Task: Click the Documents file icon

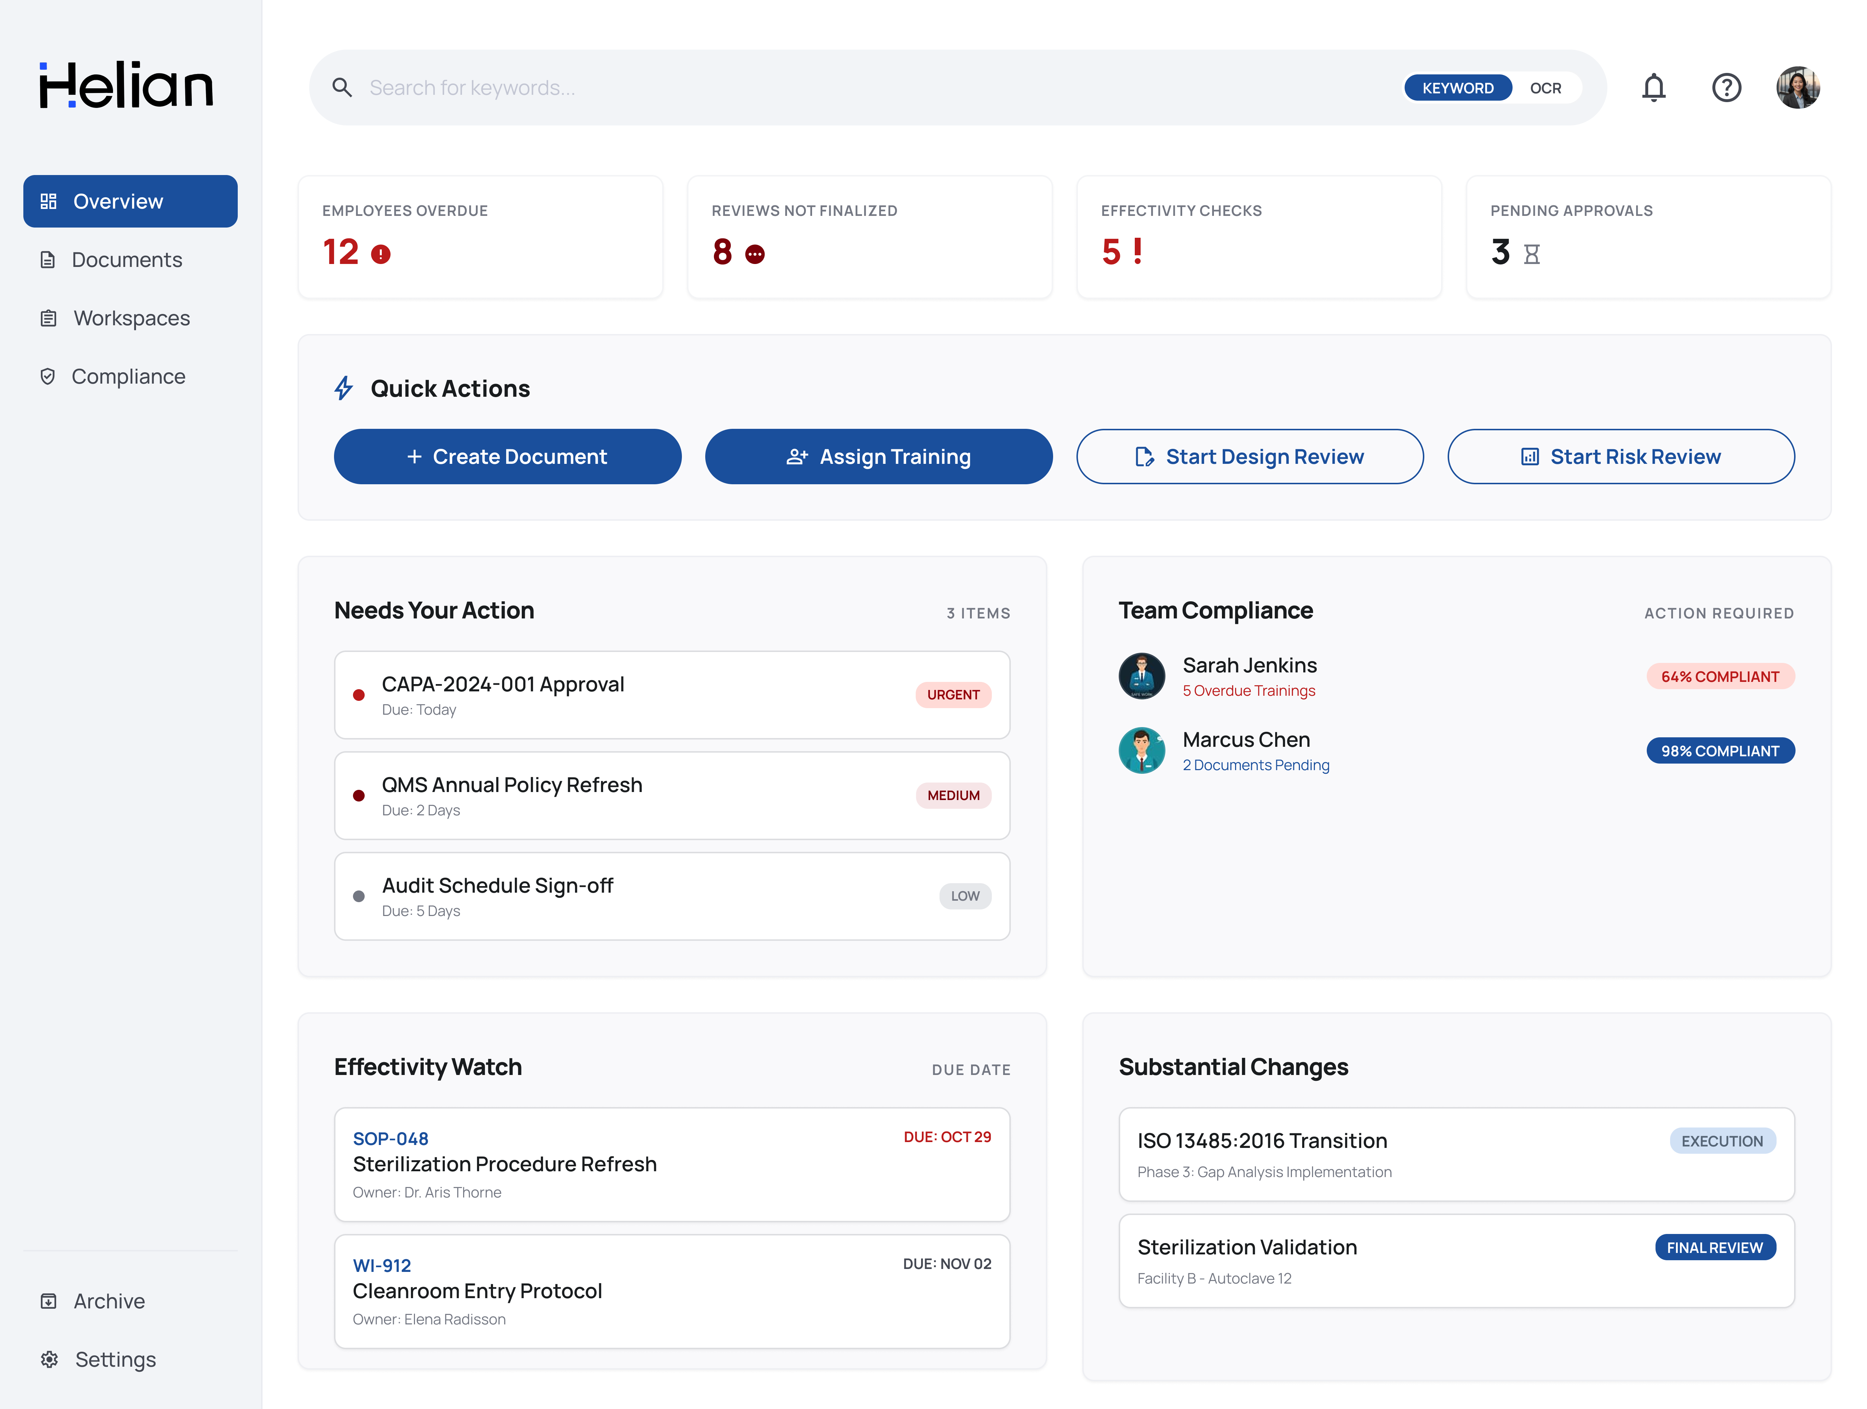Action: coord(48,259)
